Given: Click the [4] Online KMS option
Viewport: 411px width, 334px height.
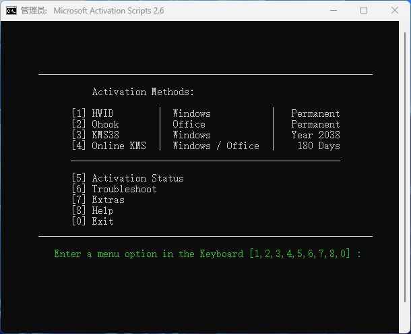Looking at the screenshot, I should 108,146.
